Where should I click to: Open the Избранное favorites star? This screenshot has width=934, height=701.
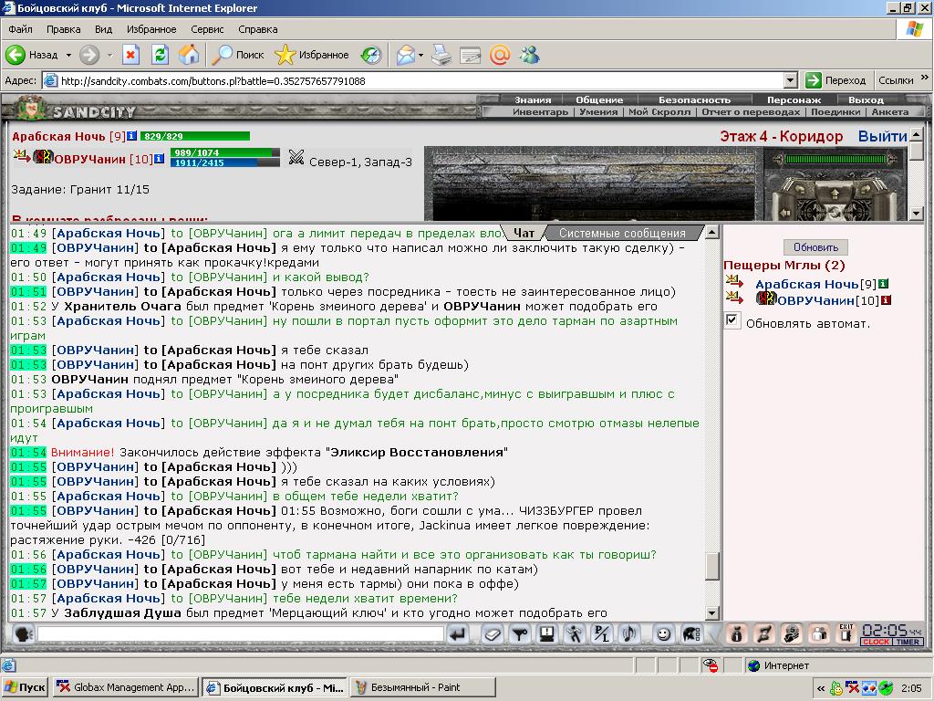(312, 55)
